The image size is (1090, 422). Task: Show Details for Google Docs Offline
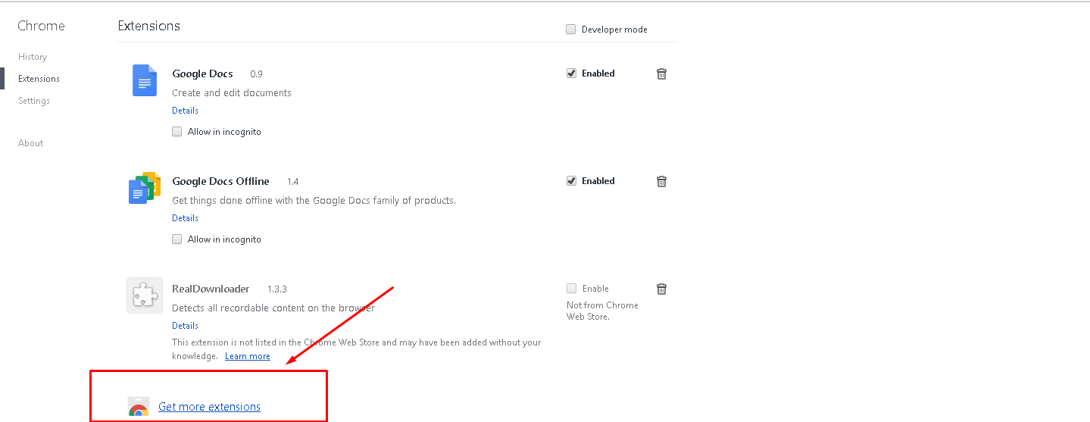(x=185, y=218)
